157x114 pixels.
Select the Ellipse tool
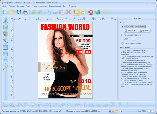(x=5, y=61)
